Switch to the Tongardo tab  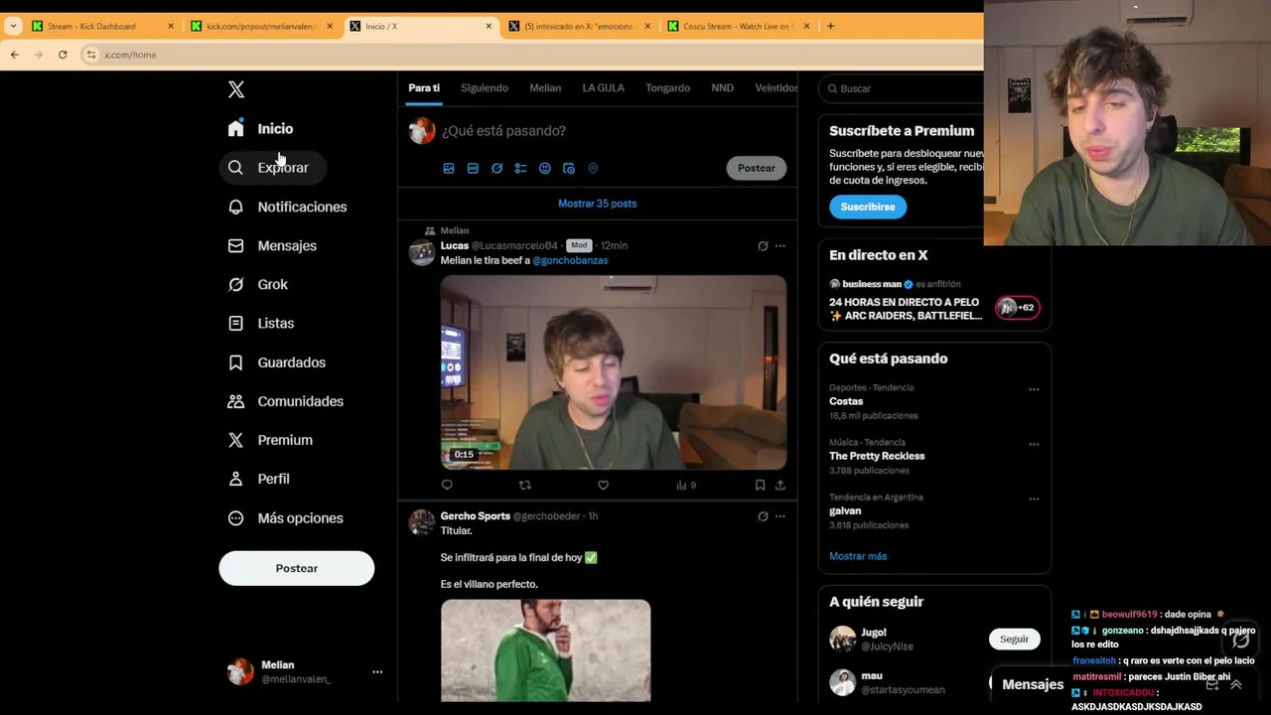click(667, 88)
